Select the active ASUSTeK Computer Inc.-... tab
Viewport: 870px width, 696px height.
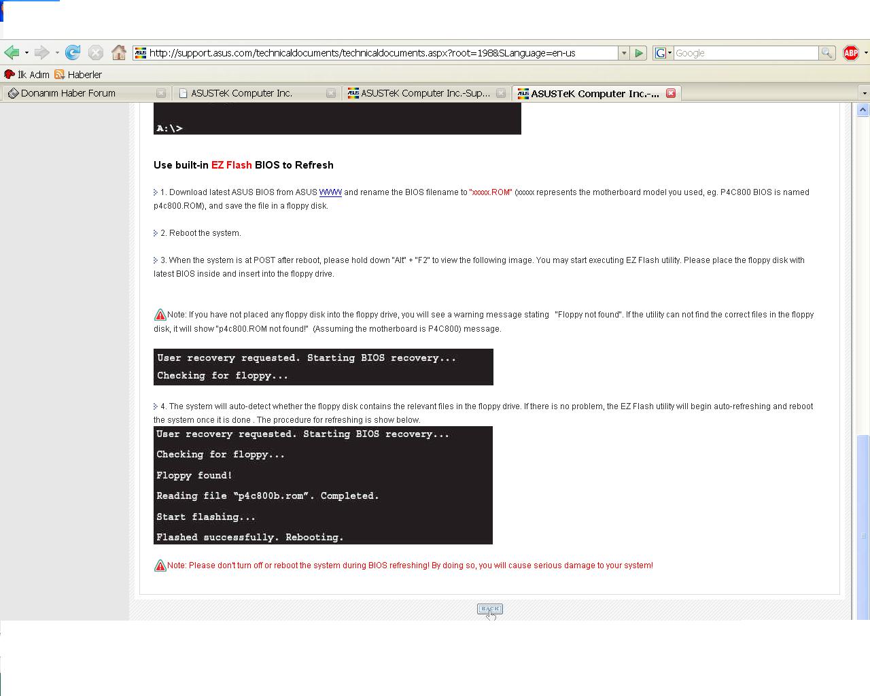pyautogui.click(x=589, y=93)
